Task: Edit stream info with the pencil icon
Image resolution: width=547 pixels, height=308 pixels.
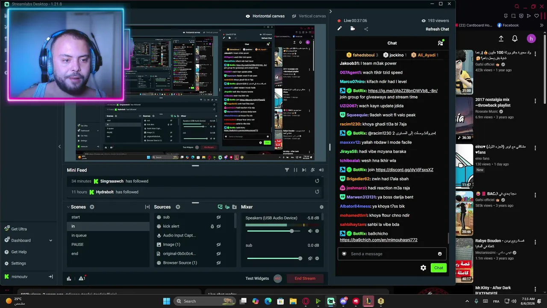Action: click(339, 29)
